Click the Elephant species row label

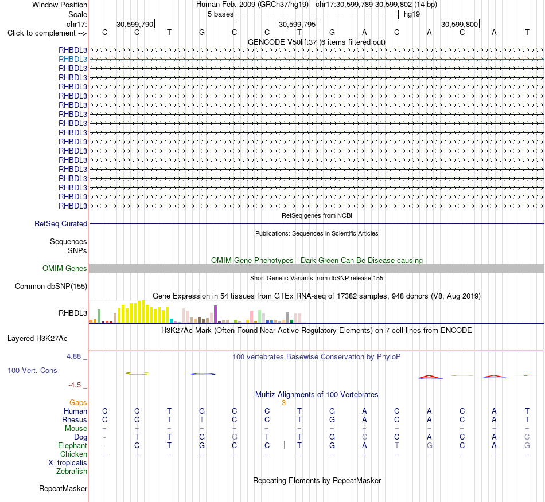pyautogui.click(x=72, y=446)
